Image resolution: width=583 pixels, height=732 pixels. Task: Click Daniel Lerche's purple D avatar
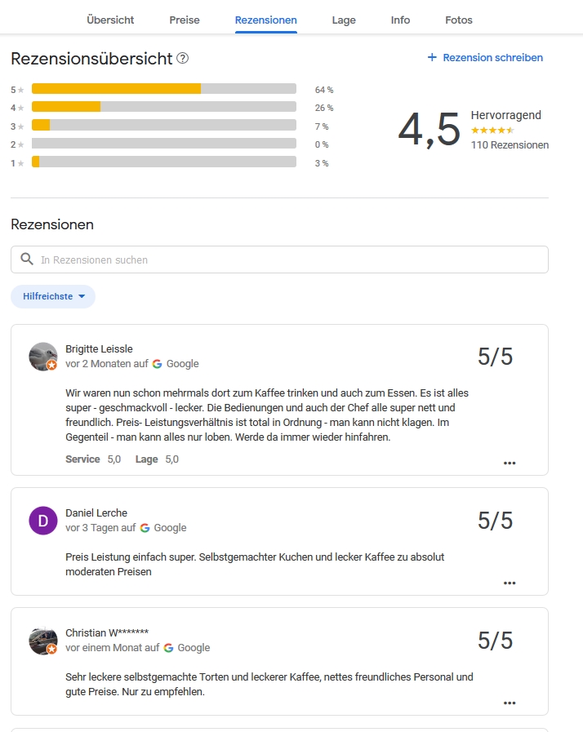pyautogui.click(x=43, y=521)
